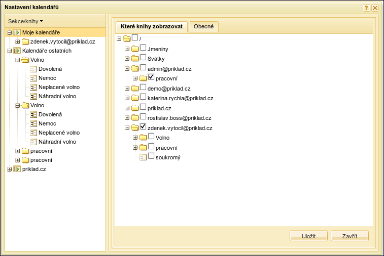Expand the katerina.rychla@priklad.cz node
The width and height of the screenshot is (384, 256).
pos(127,98)
